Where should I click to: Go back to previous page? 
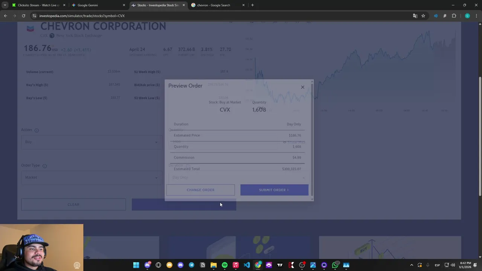tap(5, 16)
